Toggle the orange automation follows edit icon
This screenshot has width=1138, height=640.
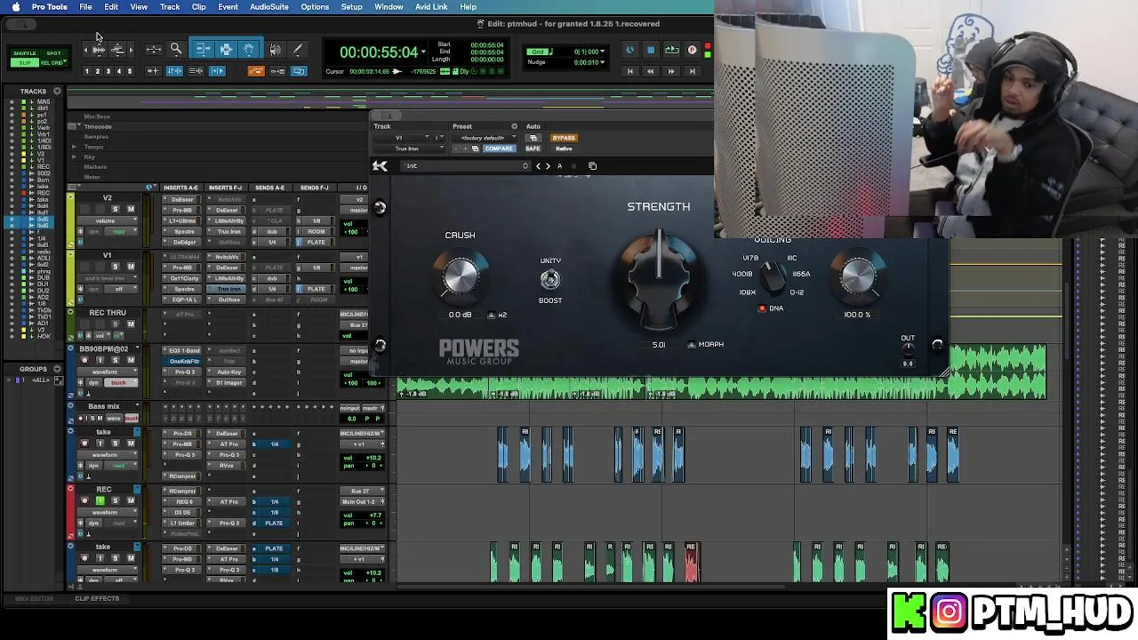pos(256,71)
